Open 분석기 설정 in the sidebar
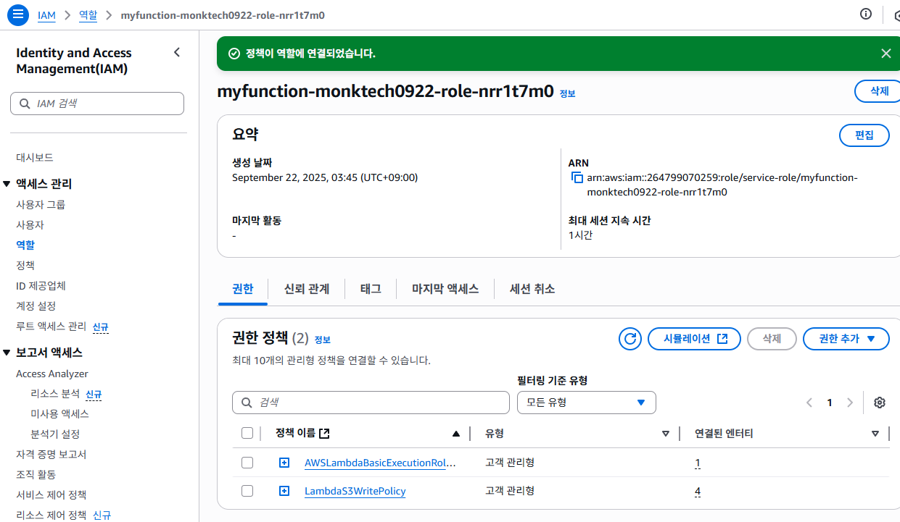This screenshot has width=900, height=522. (x=55, y=434)
